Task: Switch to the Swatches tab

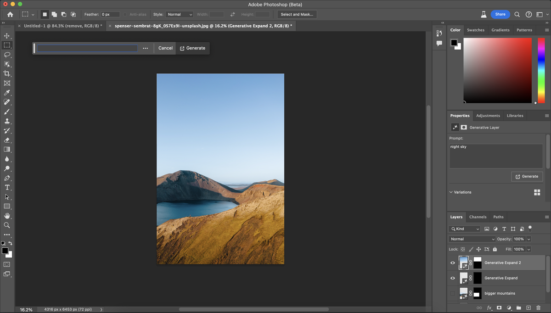Action: pos(476,30)
